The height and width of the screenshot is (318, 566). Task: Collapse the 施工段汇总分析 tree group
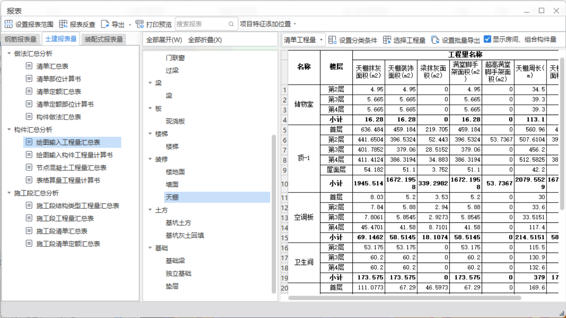[x=9, y=193]
